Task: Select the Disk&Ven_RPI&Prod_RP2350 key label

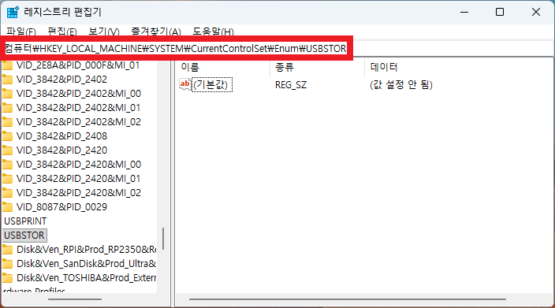Action: coord(87,250)
